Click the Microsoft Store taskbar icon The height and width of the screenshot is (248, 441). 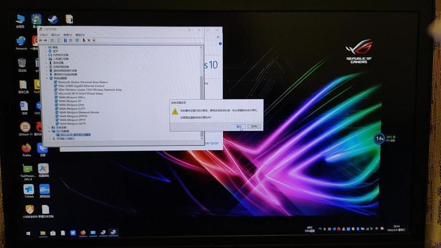point(53,233)
